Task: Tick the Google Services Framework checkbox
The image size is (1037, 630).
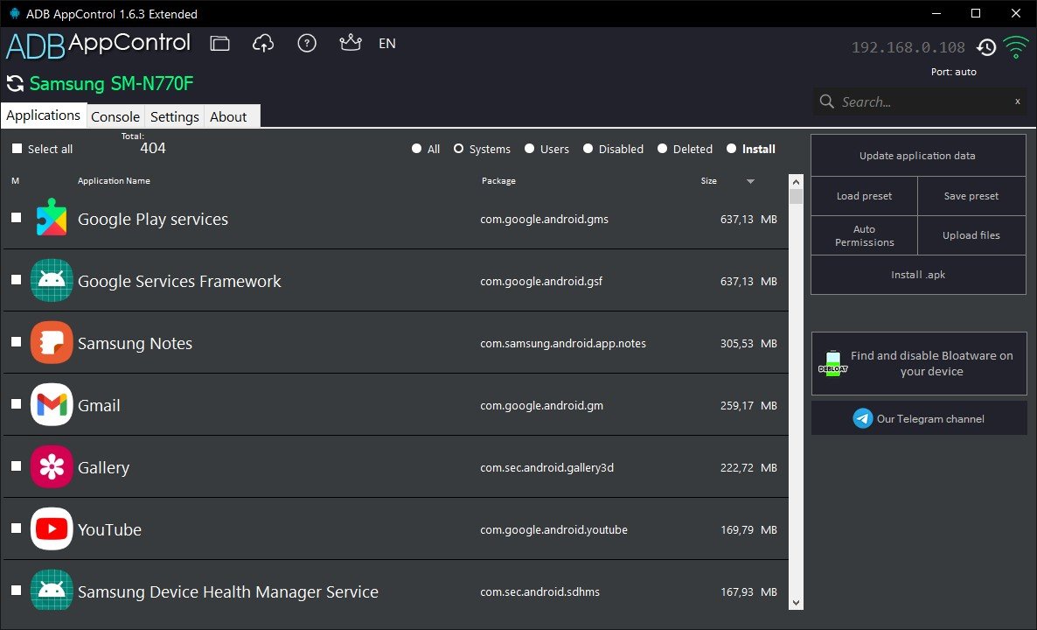Action: pos(17,280)
